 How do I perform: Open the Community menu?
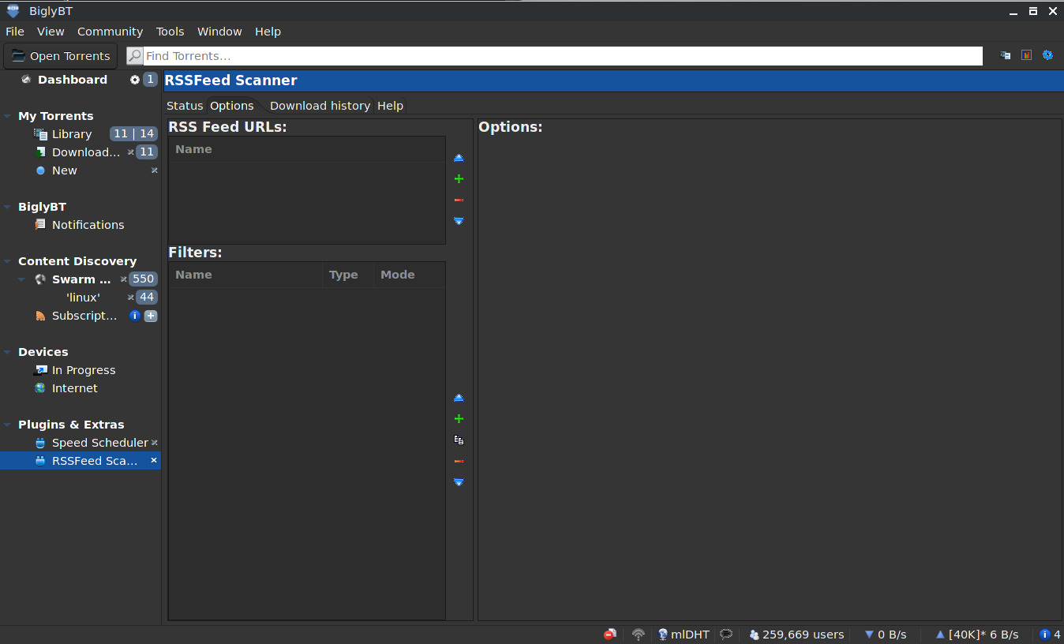(110, 32)
